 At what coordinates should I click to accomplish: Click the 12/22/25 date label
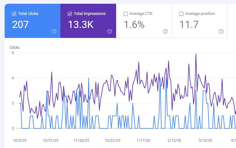(x=113, y=141)
